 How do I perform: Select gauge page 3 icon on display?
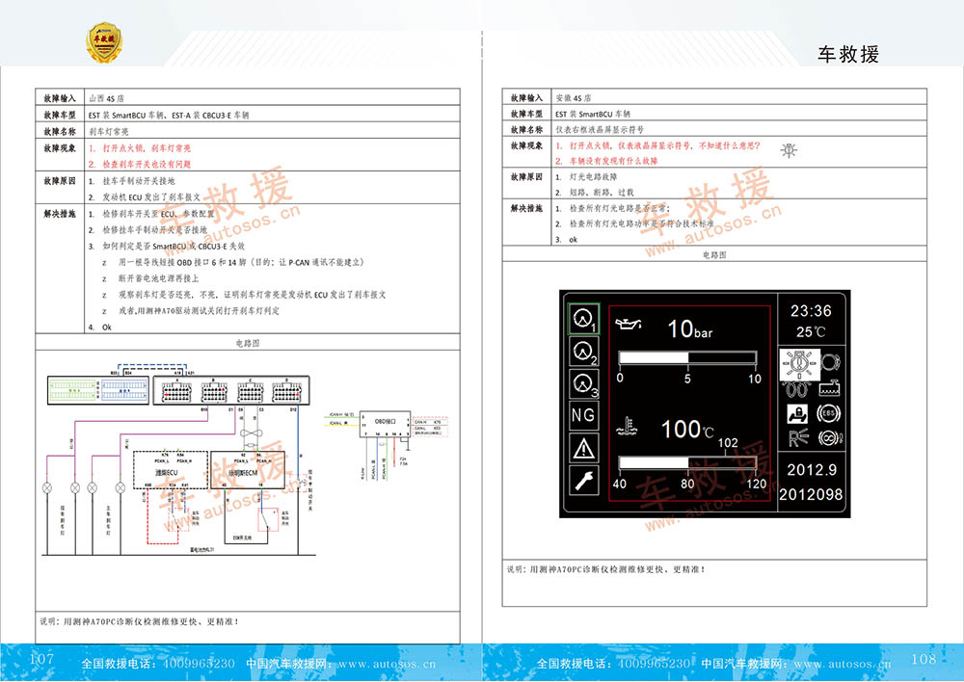pos(583,384)
